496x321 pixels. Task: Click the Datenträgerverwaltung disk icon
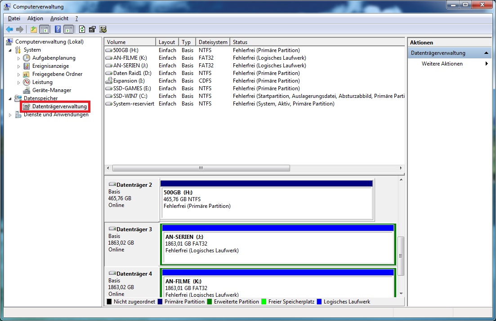(27, 106)
